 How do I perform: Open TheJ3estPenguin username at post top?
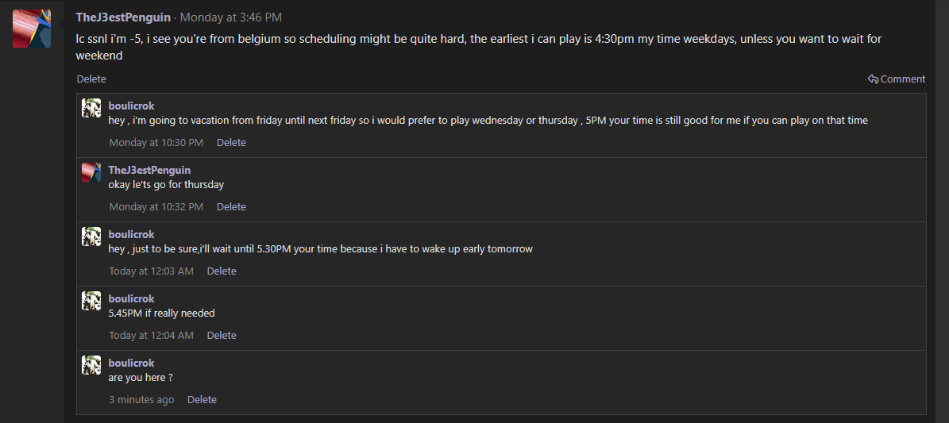point(123,17)
